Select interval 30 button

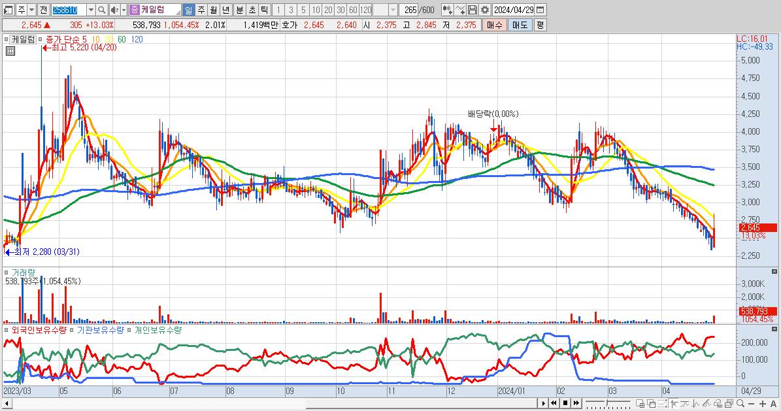point(341,9)
